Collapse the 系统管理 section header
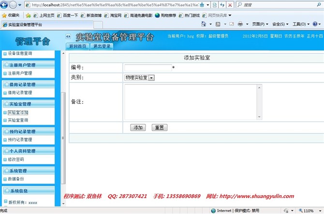 [x=29, y=171]
